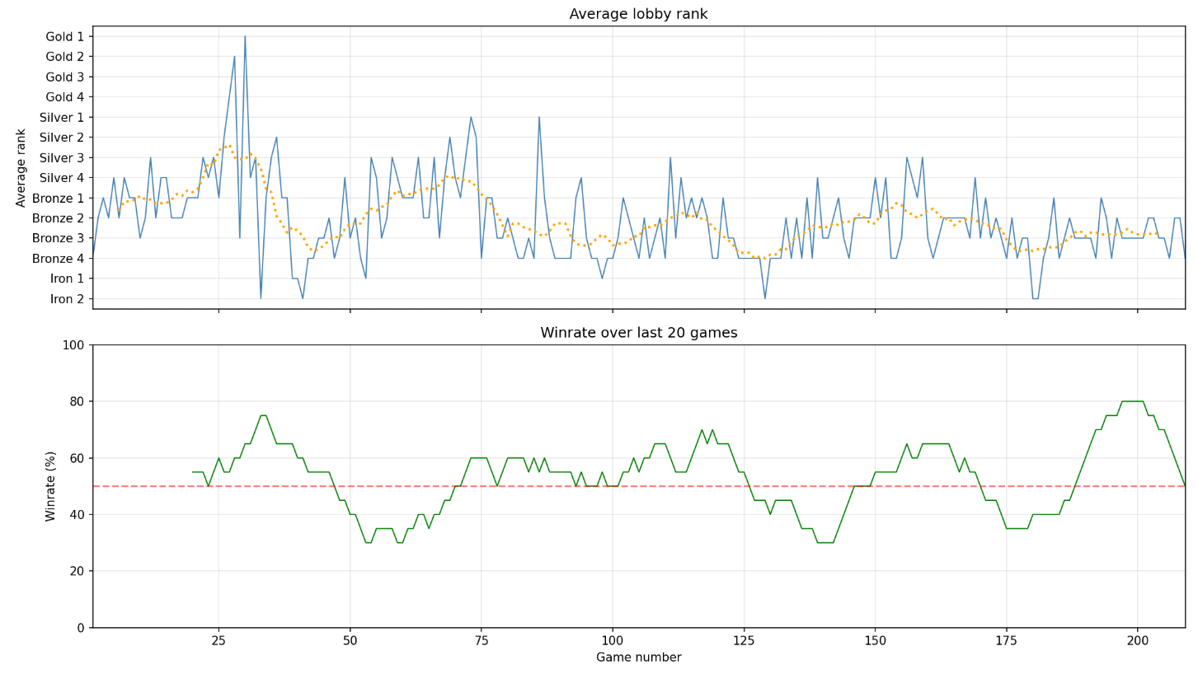Click the 'Bronze 4' rank label
The height and width of the screenshot is (674, 1198).
(x=58, y=259)
